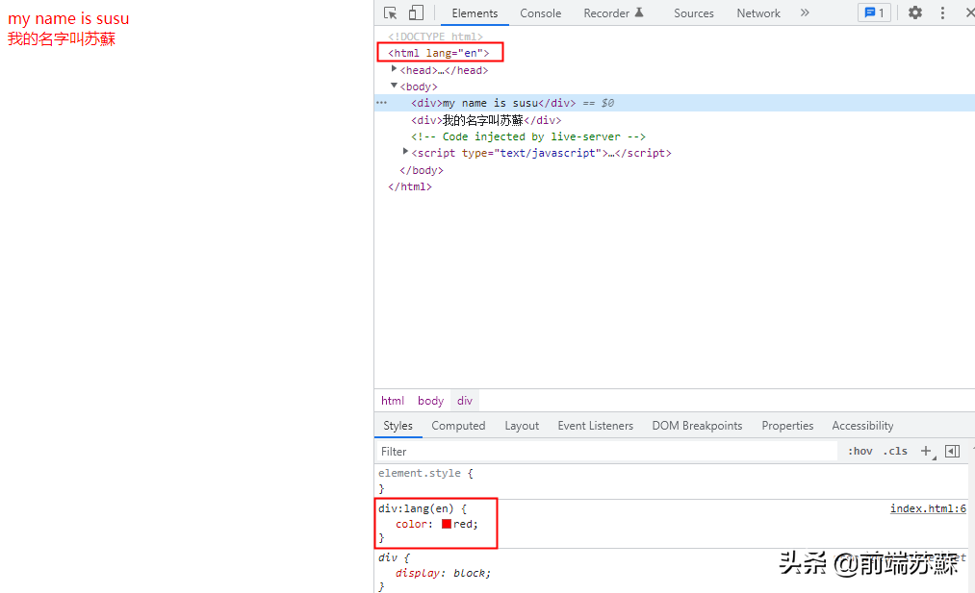Open the Recorder tab
The height and width of the screenshot is (593, 975).
pyautogui.click(x=613, y=13)
